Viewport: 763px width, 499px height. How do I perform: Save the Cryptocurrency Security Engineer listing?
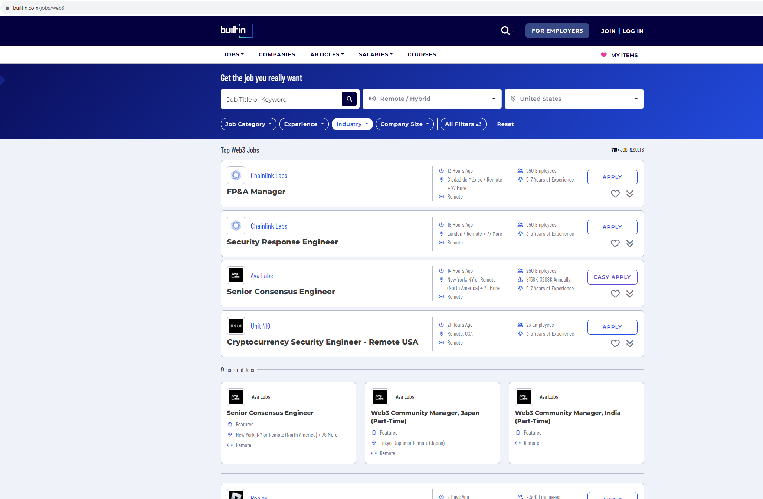coord(615,343)
